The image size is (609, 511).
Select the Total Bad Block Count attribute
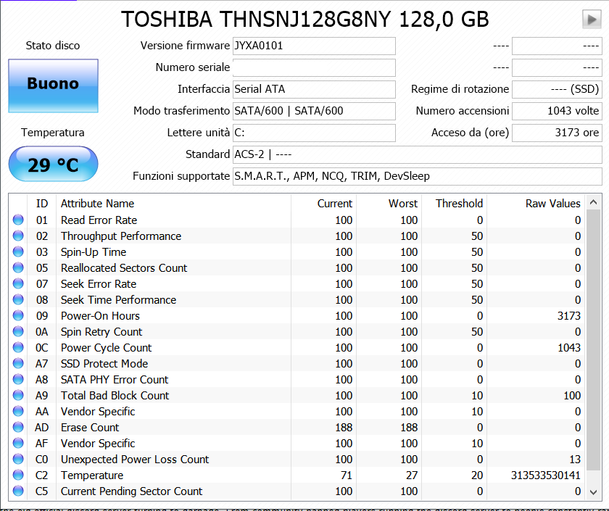point(115,395)
